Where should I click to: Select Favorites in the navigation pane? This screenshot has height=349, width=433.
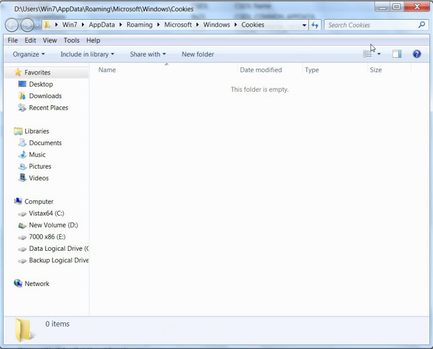[x=38, y=72]
